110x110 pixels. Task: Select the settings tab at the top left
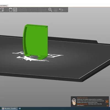point(4,6)
